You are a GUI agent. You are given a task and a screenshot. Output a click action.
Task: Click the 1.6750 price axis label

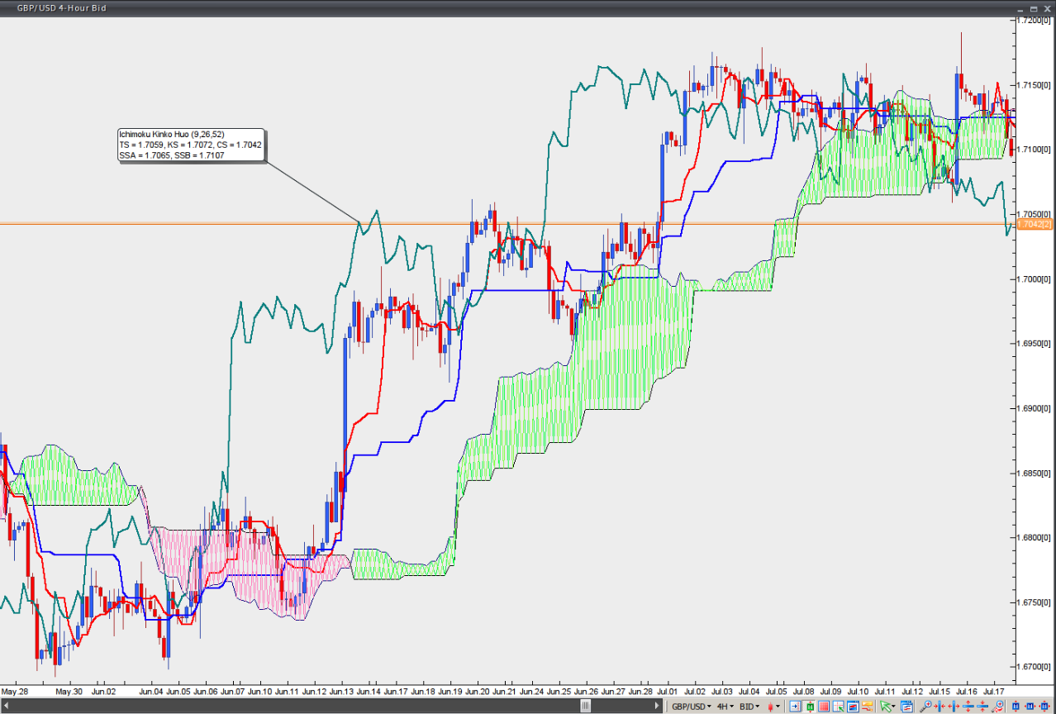pyautogui.click(x=1032, y=602)
